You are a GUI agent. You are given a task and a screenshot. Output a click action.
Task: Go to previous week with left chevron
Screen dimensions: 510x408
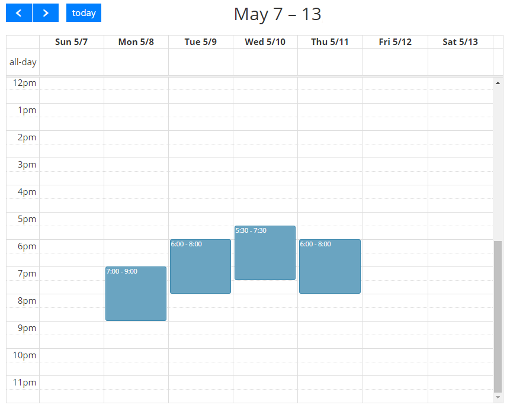(x=19, y=13)
